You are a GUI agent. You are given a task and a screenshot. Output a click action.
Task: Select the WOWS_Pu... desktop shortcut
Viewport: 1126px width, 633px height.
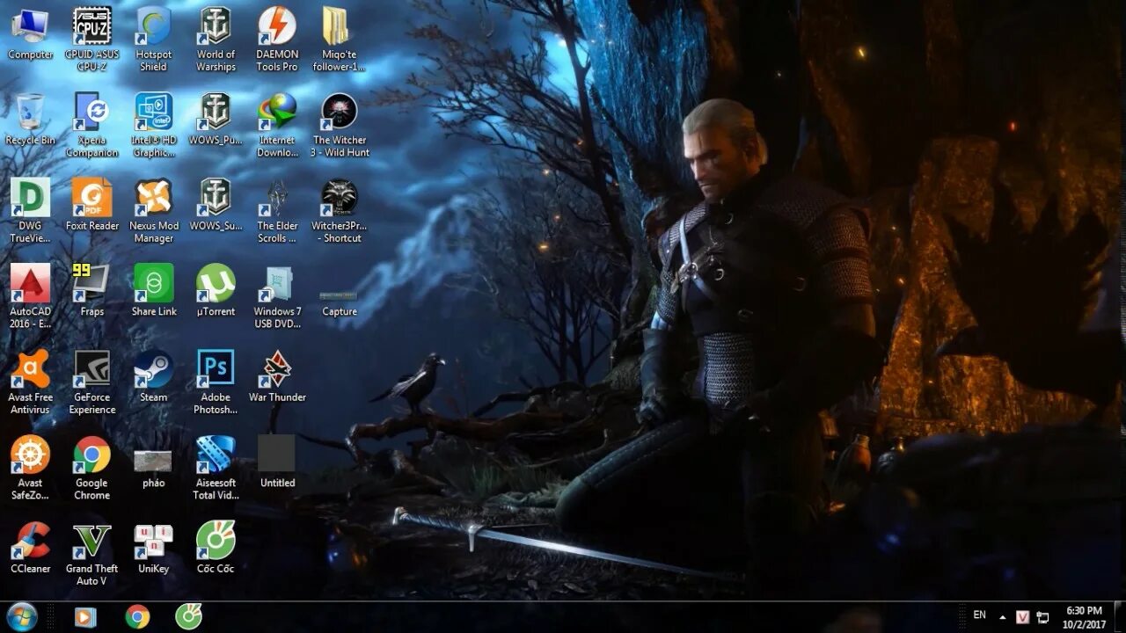coord(216,120)
